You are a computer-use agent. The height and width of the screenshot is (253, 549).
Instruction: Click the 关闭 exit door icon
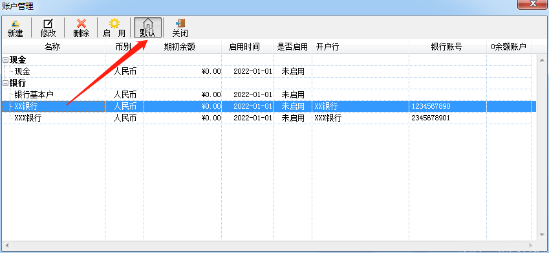point(180,28)
